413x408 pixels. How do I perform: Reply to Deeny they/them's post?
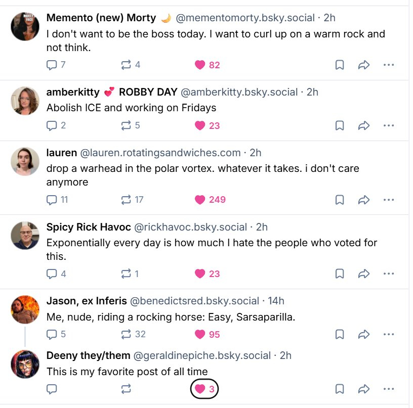click(52, 389)
